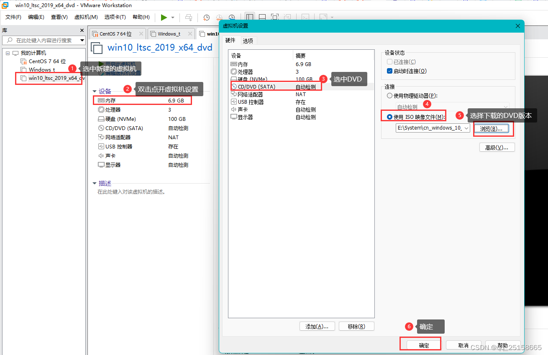The height and width of the screenshot is (355, 548).
Task: Close the CentOS 7 64 位 tab
Action: (141, 34)
